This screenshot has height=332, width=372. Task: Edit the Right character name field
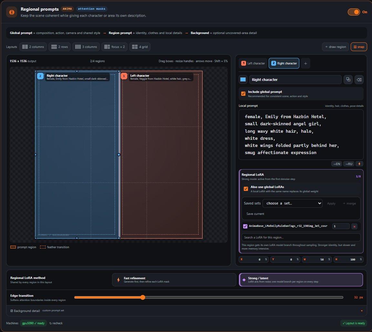point(295,80)
